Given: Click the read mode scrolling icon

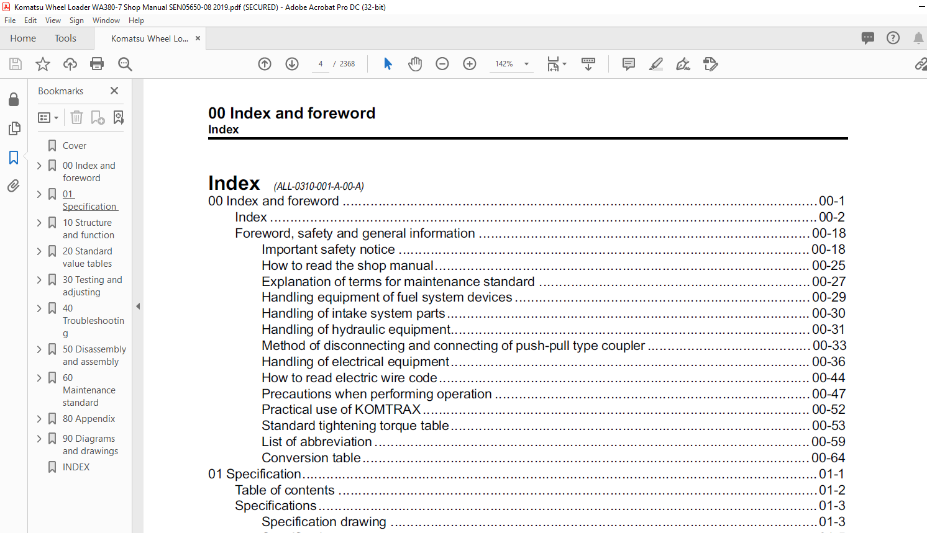Looking at the screenshot, I should [x=588, y=64].
